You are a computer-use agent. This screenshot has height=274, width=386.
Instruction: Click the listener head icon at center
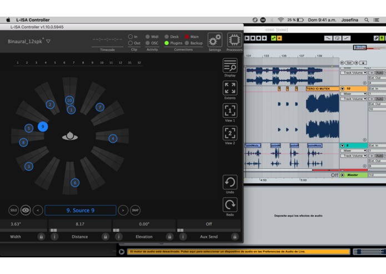click(70, 136)
